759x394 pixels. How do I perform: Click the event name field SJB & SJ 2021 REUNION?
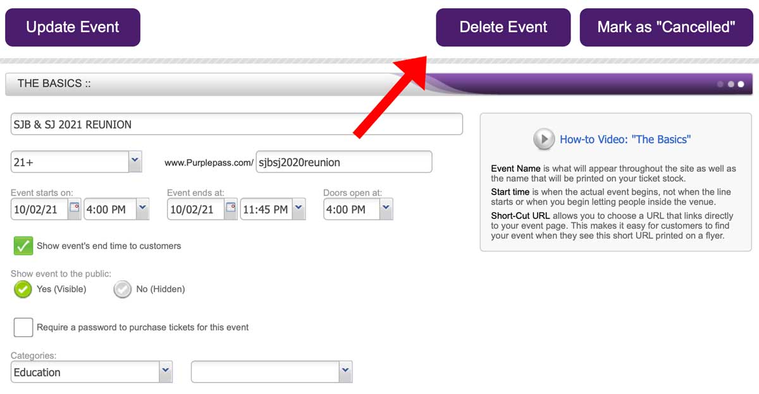coord(237,124)
